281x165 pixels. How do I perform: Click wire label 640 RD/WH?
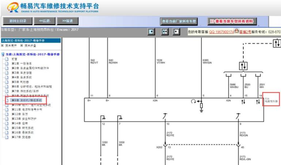click(x=113, y=61)
